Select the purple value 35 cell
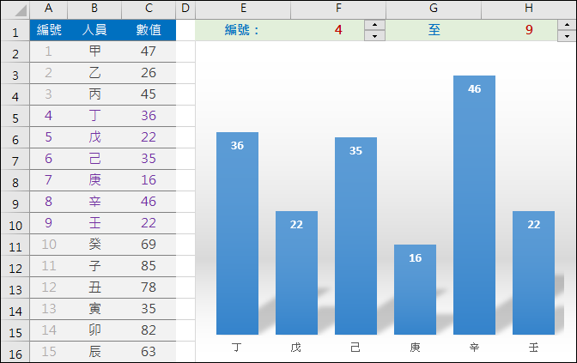Viewport: 577px width, 363px height. point(149,159)
